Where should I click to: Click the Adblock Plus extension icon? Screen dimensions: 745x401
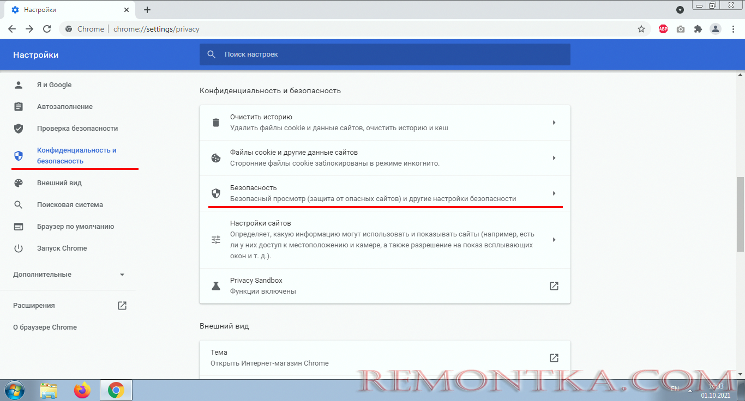click(663, 29)
